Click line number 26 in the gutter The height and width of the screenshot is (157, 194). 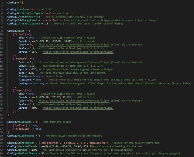tap(1, 90)
